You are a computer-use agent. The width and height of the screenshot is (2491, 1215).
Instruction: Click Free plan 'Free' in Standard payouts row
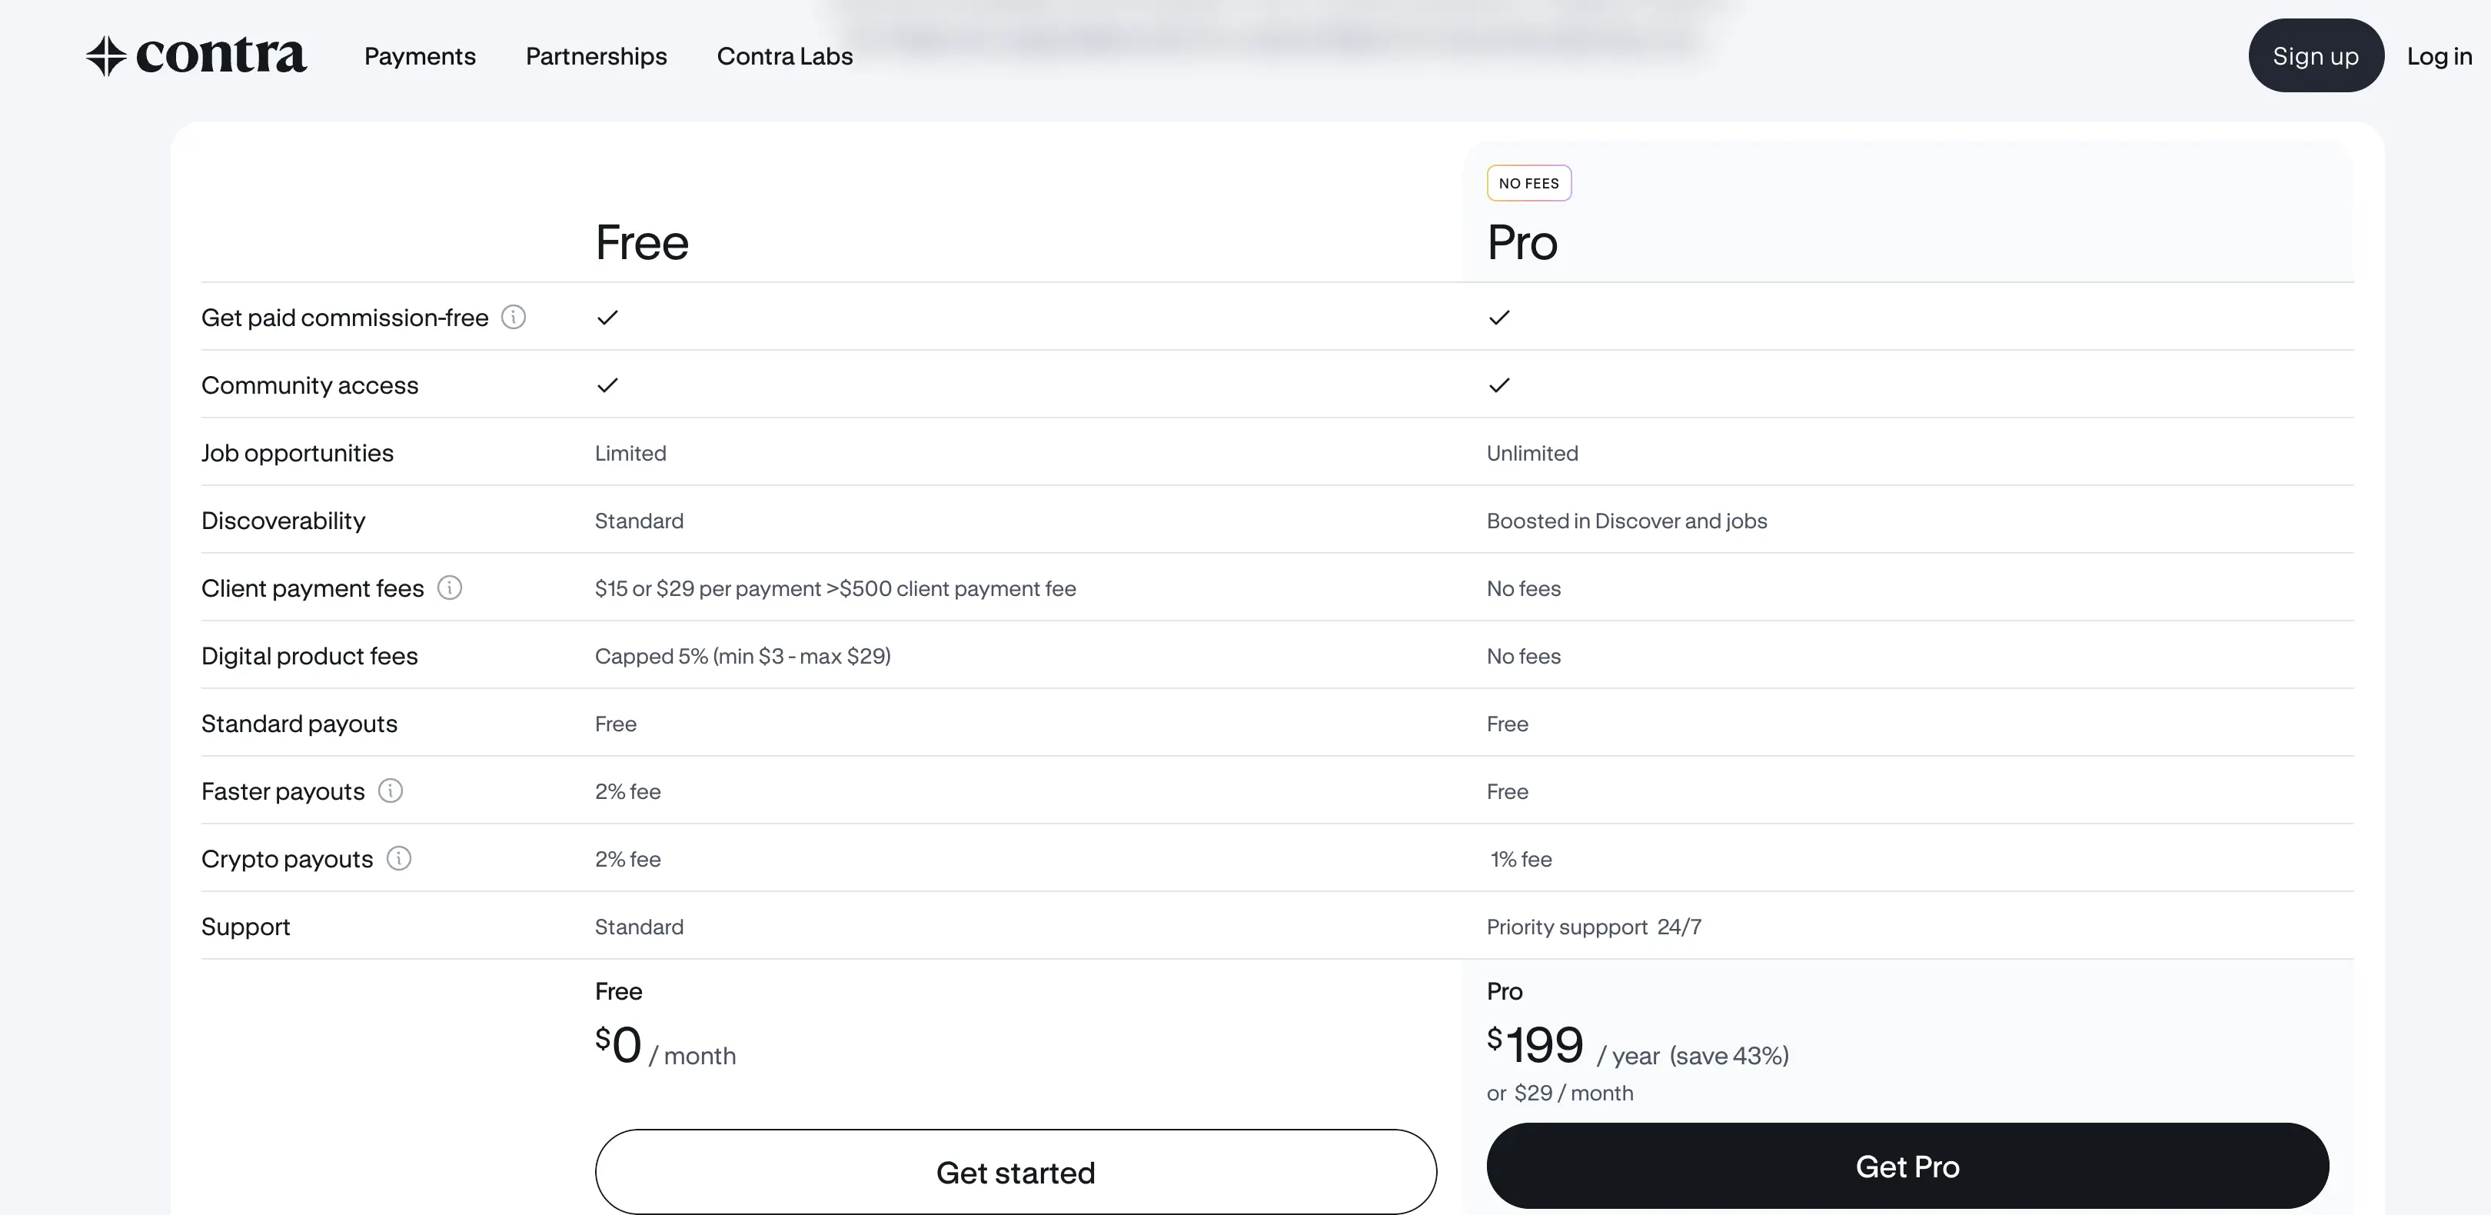click(616, 724)
